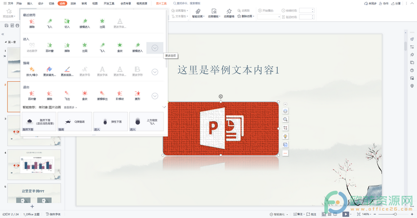Pick 缓慢进入 from recently used row
The height and width of the screenshot is (218, 417).
click(x=85, y=24)
